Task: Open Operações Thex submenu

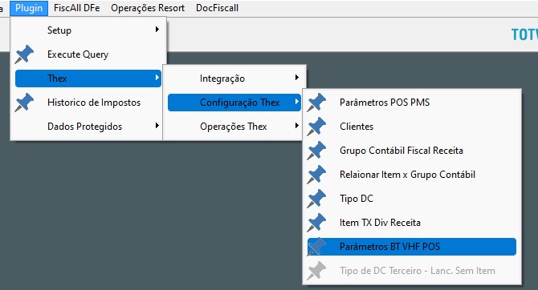Action: click(x=234, y=127)
